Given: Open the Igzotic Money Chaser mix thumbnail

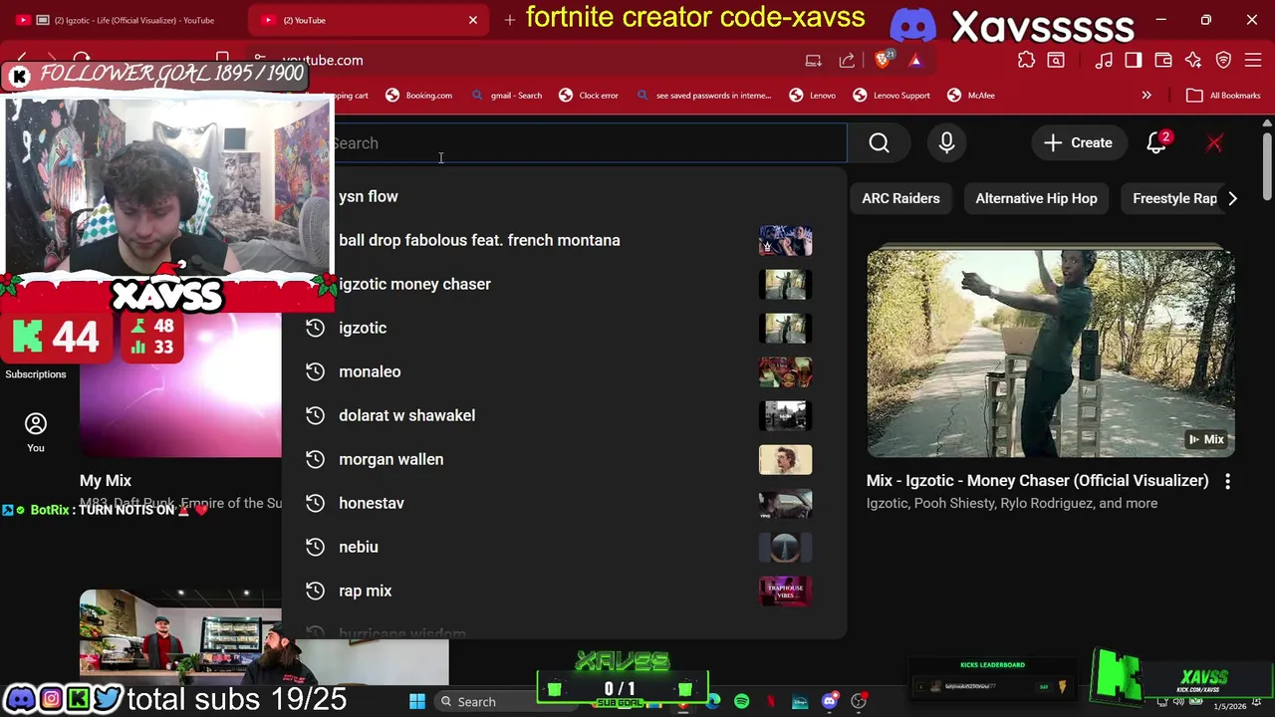Looking at the screenshot, I should click(1050, 354).
